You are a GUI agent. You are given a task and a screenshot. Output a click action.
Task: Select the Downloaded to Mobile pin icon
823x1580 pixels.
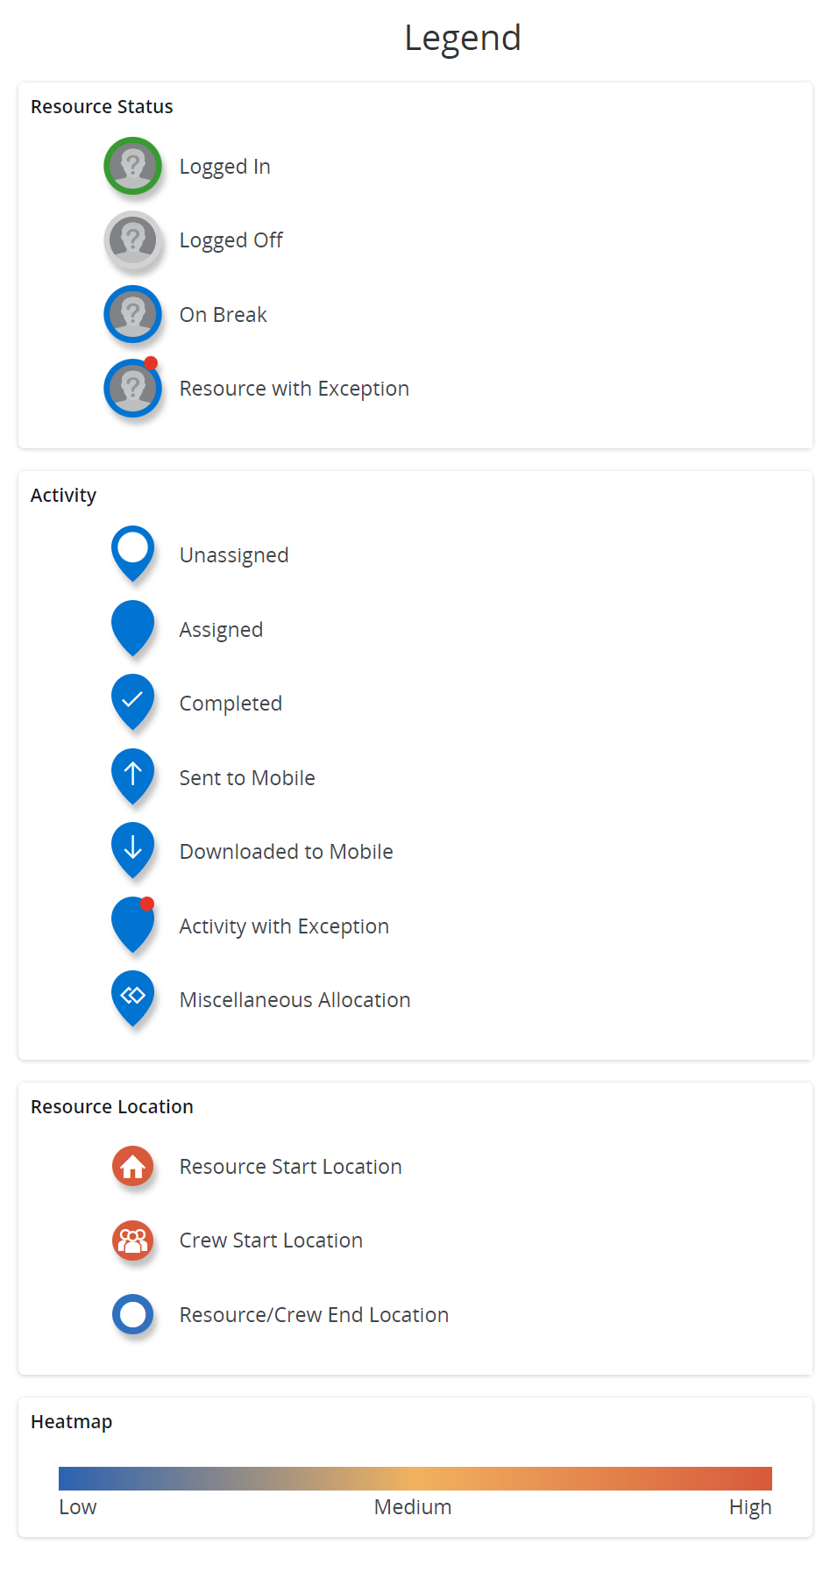(132, 848)
